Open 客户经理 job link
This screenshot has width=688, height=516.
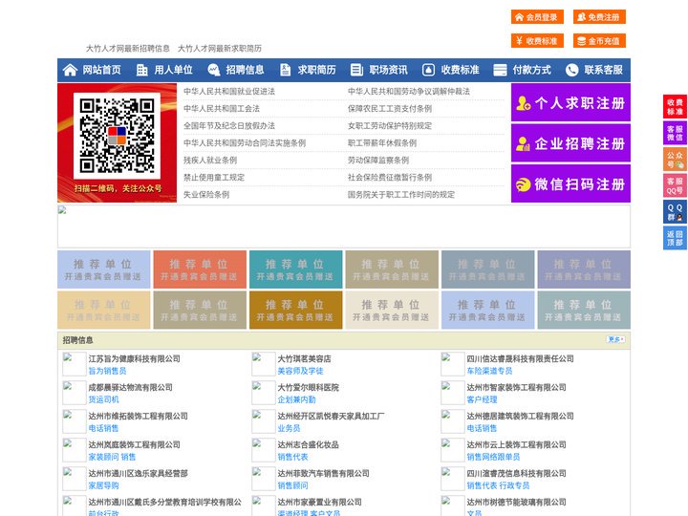[482, 399]
